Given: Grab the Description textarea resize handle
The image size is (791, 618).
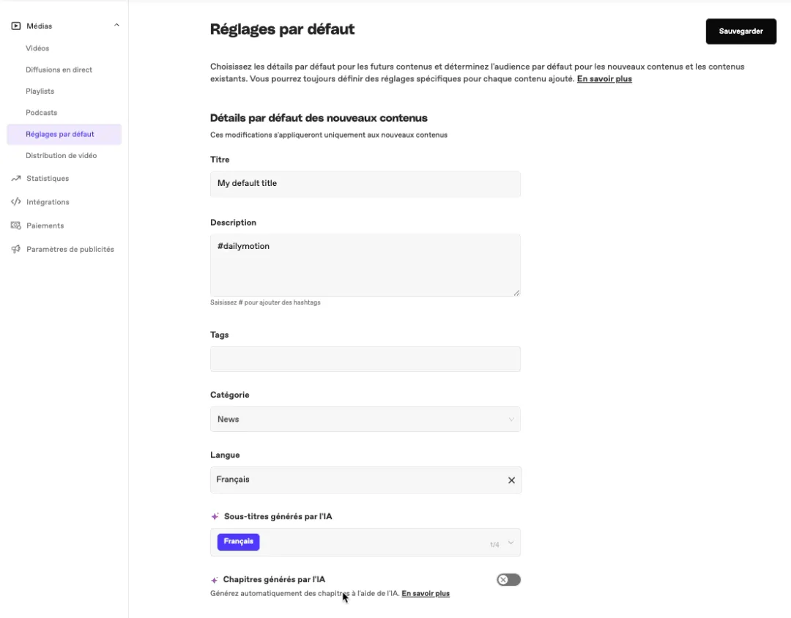Looking at the screenshot, I should tap(516, 293).
